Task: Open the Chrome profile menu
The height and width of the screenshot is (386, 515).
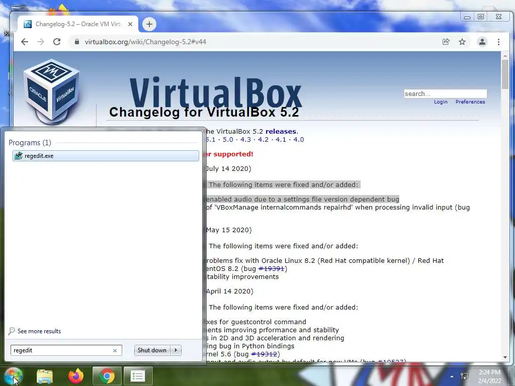Action: pyautogui.click(x=482, y=42)
